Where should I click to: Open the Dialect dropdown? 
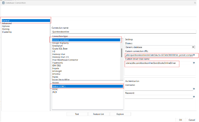pos(193,47)
